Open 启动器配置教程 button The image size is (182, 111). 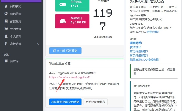click(96, 102)
